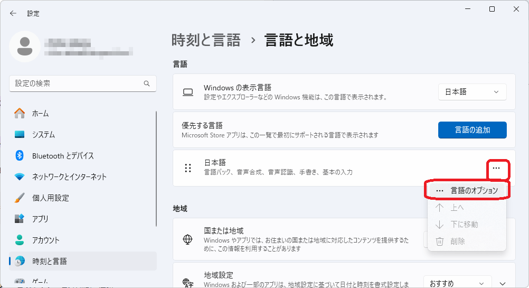Click the user profile avatar

(x=25, y=47)
